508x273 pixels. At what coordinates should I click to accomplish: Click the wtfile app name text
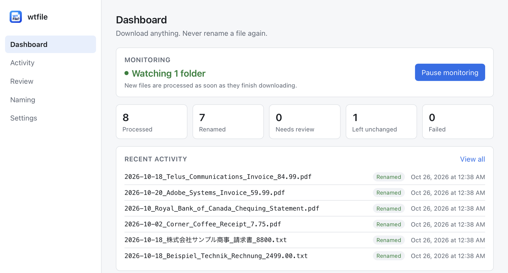click(x=37, y=17)
